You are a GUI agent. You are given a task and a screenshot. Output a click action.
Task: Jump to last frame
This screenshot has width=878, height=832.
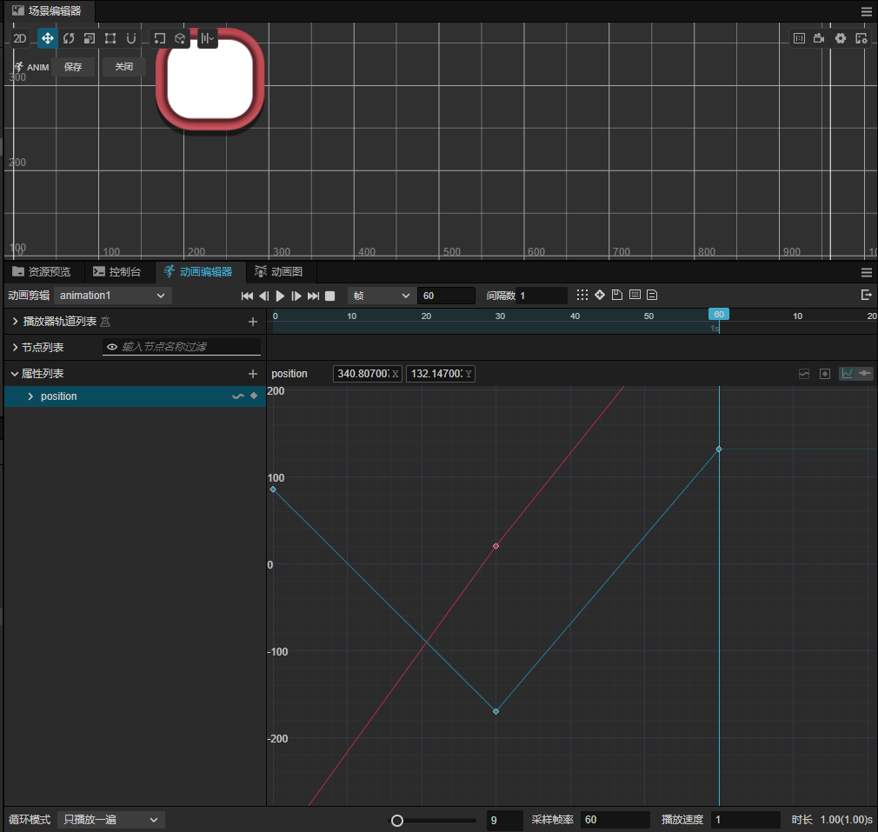pos(314,296)
